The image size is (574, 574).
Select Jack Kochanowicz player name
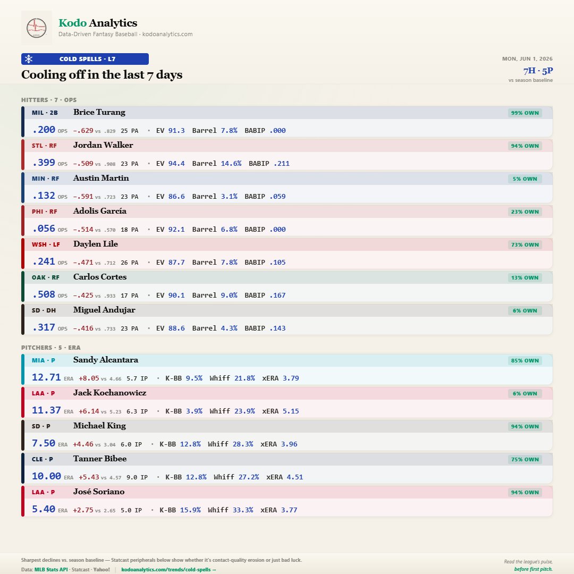click(x=109, y=392)
